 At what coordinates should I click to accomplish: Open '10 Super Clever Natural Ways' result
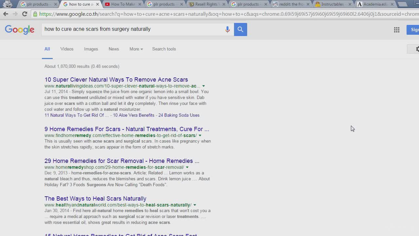116,80
